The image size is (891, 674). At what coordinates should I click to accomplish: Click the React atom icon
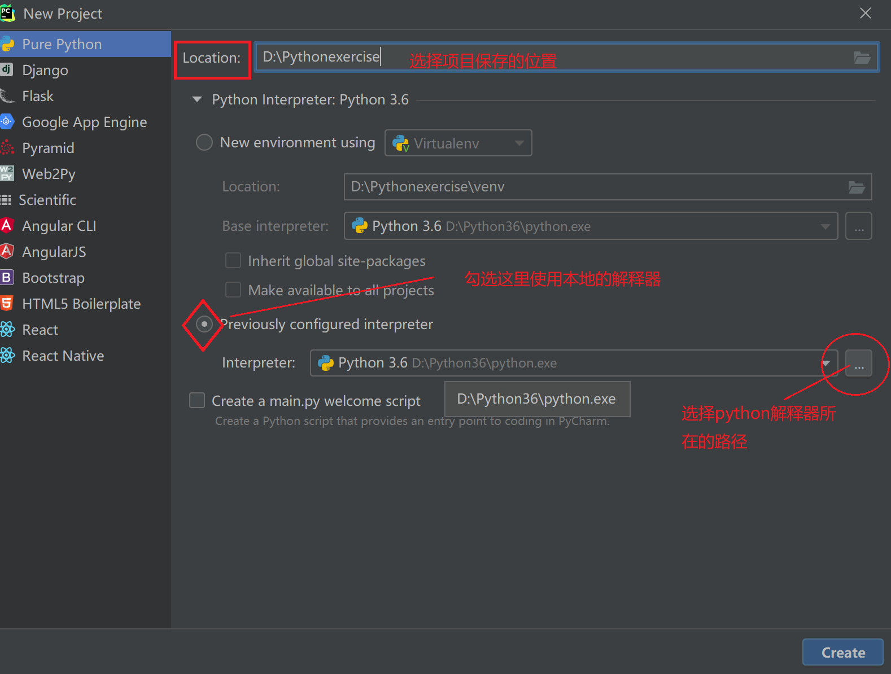(7, 329)
